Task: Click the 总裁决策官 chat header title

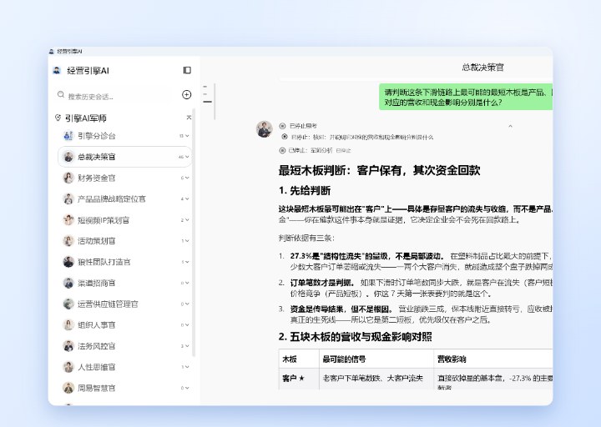Action: (x=482, y=68)
